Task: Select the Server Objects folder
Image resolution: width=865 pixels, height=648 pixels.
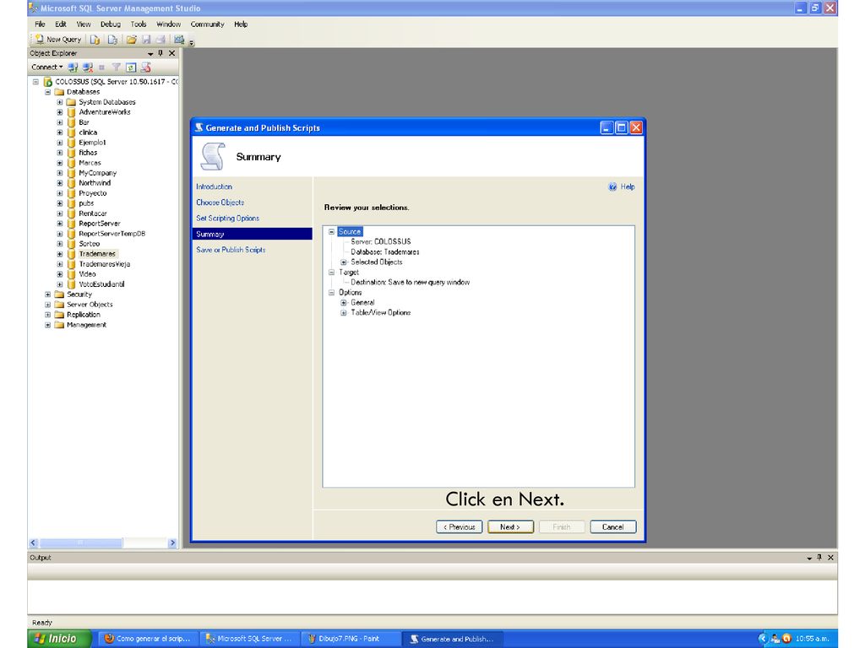Action: tap(90, 304)
